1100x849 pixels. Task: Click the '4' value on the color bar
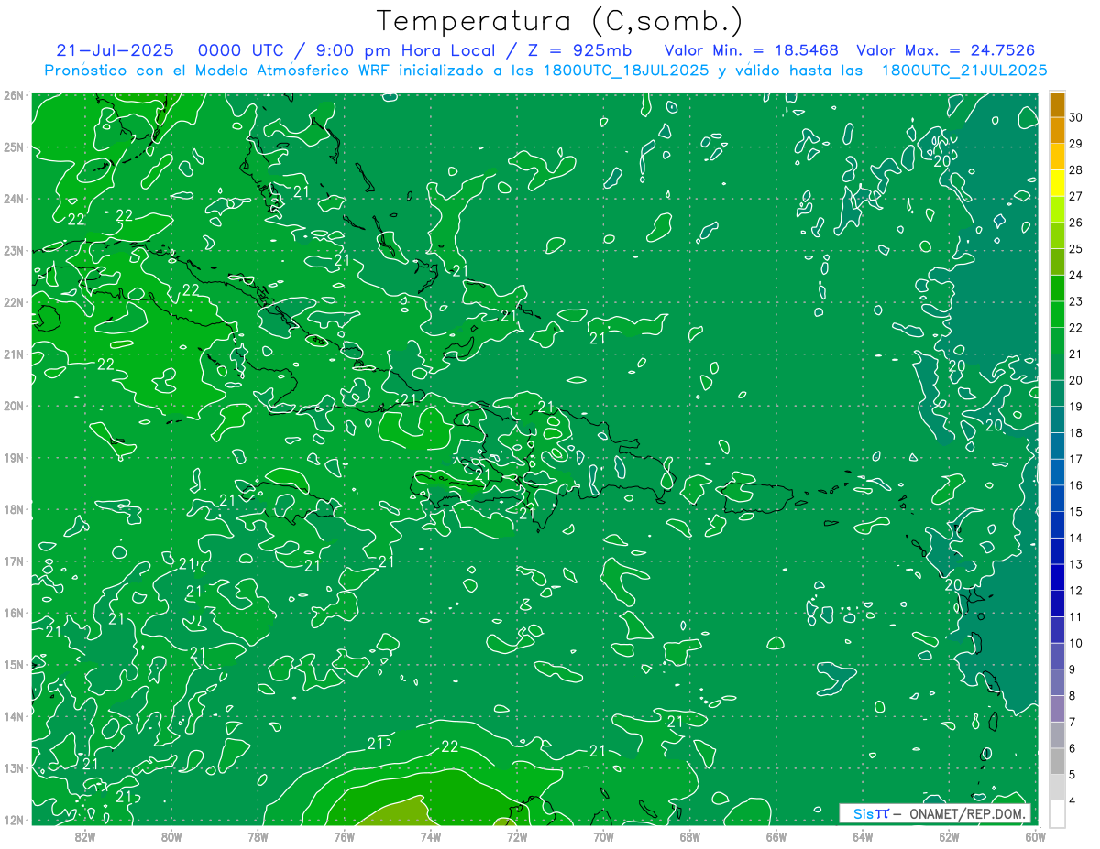point(1072,800)
